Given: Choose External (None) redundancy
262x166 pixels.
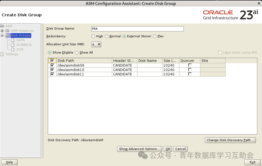Looking at the screenshot, I should tap(124, 36).
